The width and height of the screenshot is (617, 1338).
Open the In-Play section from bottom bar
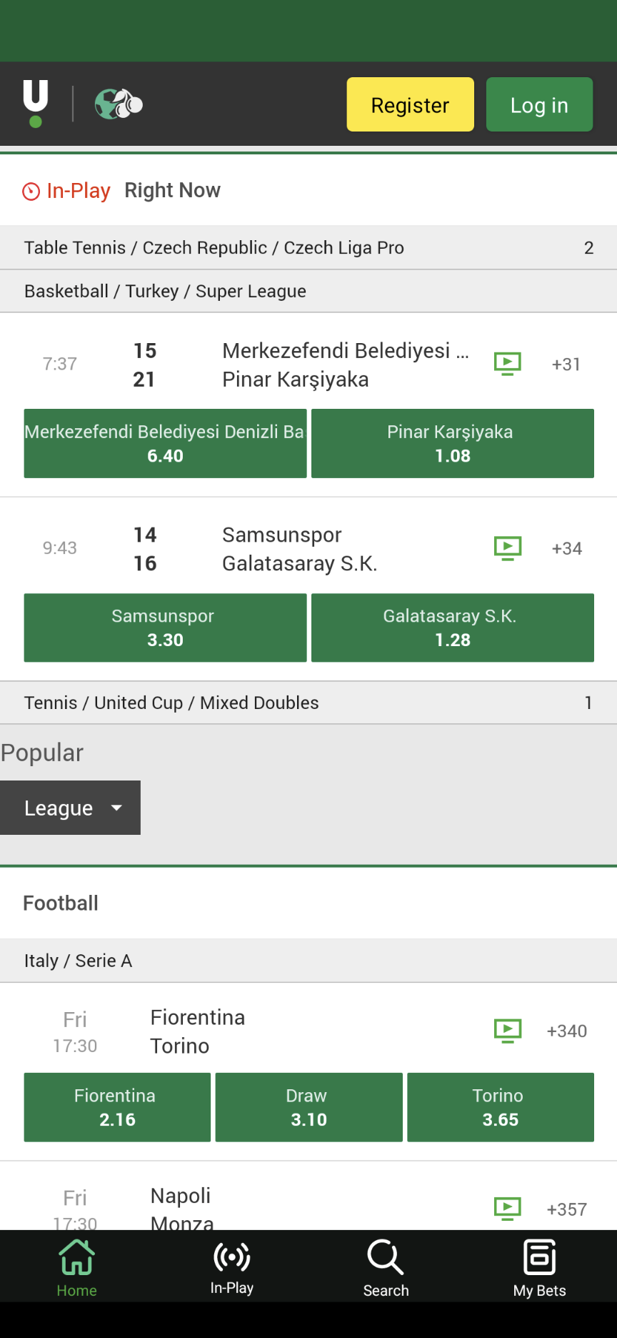point(231,1265)
